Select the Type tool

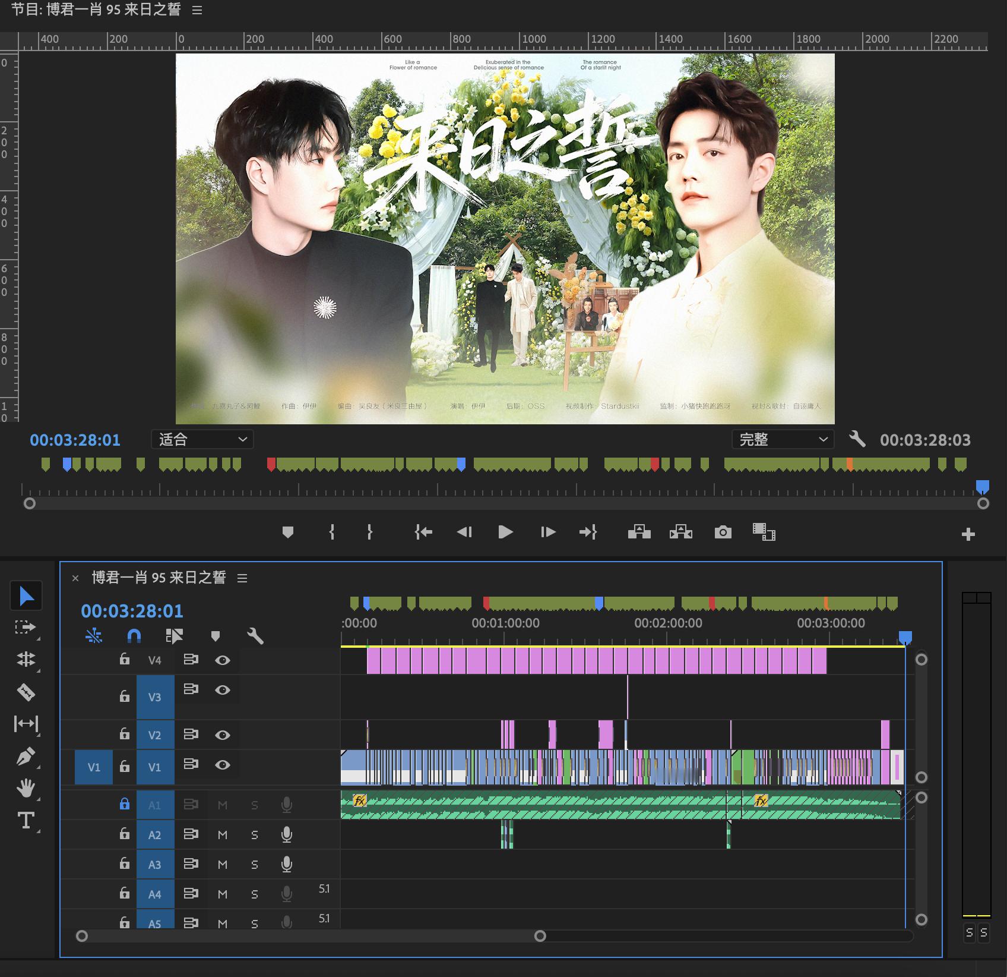pyautogui.click(x=26, y=820)
